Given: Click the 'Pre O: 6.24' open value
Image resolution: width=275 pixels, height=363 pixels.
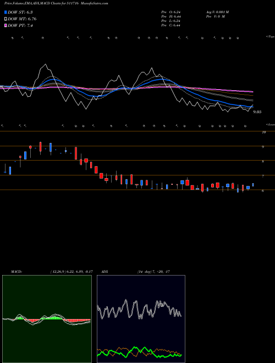Looking at the screenshot, I should click(x=171, y=12).
